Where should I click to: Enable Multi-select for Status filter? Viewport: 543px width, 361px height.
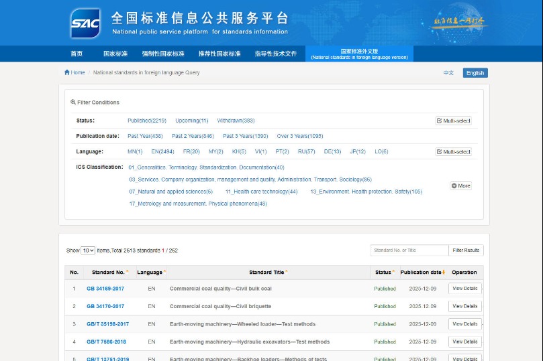(454, 121)
